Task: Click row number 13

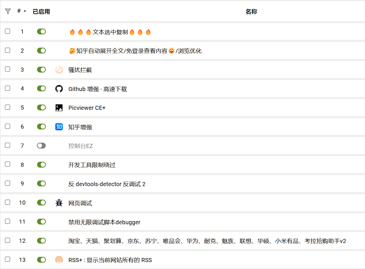Action: [22, 260]
